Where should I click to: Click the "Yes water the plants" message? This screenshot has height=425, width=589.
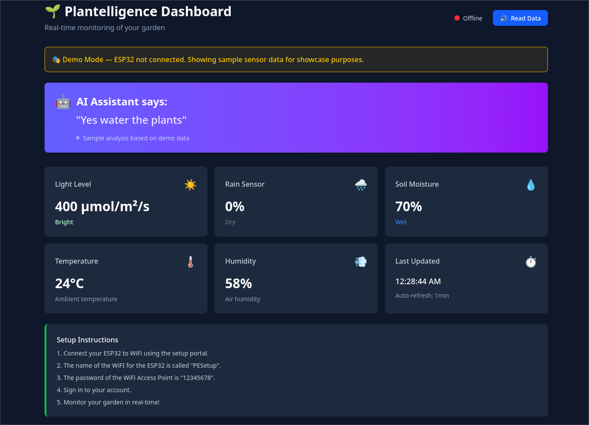[x=131, y=120]
